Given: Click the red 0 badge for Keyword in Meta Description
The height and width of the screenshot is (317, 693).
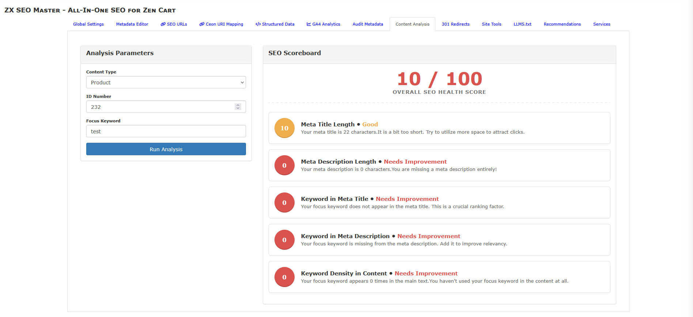Looking at the screenshot, I should pyautogui.click(x=284, y=240).
